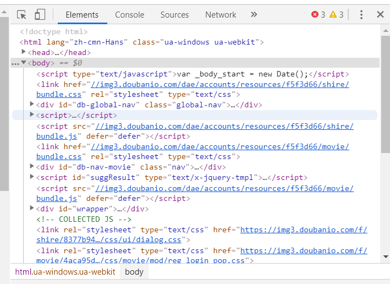Expand the db-global-nav div
This screenshot has height=284, width=390.
coord(31,104)
